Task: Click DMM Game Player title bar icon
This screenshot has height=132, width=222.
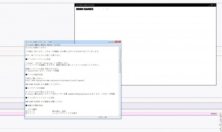Action: (77, 5)
